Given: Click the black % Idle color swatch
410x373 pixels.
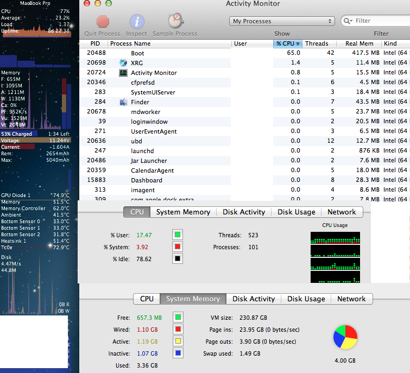Looking at the screenshot, I should pos(178,259).
